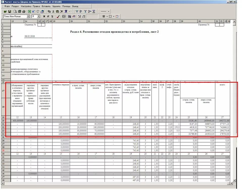Image resolution: width=242 pixels, height=190 pixels.
Task: Click the paste clipboard icon
Action: point(57,11)
